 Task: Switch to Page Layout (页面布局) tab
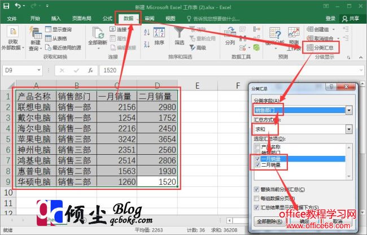[82, 19]
